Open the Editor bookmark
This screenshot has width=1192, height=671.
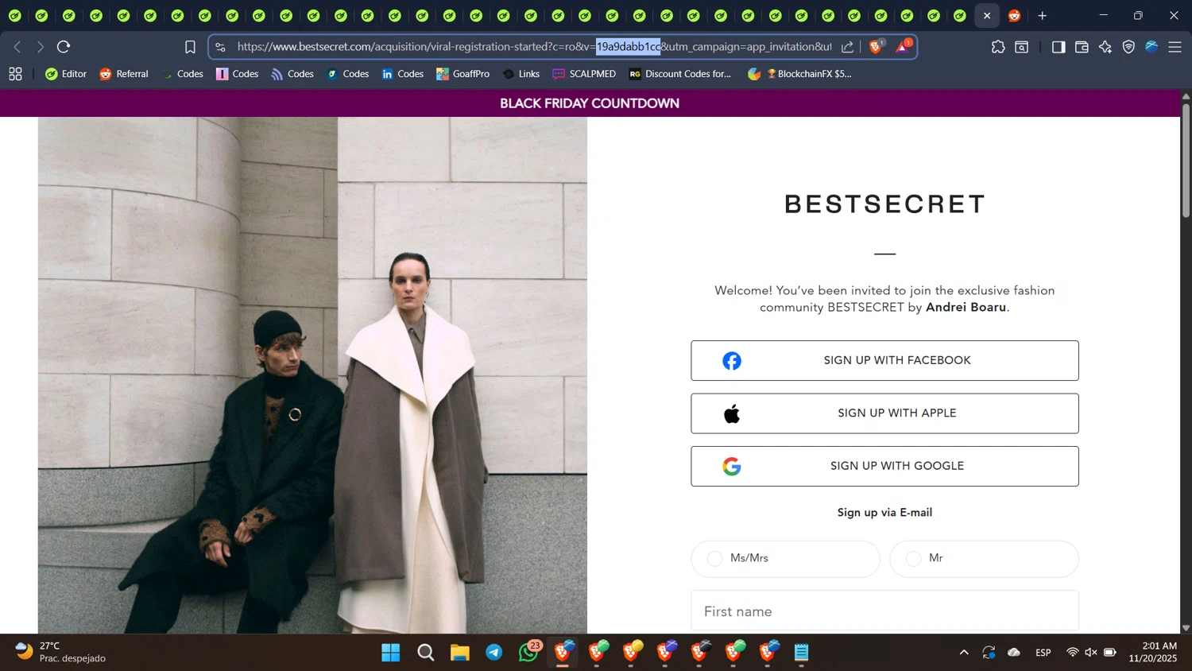click(66, 74)
